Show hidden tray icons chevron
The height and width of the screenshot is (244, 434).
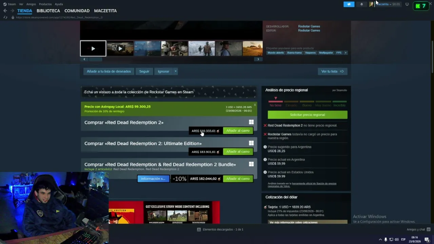[x=380, y=240]
